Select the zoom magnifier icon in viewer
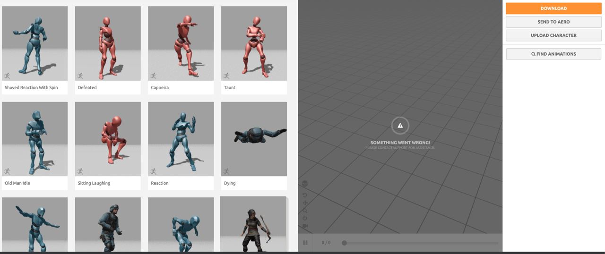This screenshot has height=254, width=605. click(305, 211)
